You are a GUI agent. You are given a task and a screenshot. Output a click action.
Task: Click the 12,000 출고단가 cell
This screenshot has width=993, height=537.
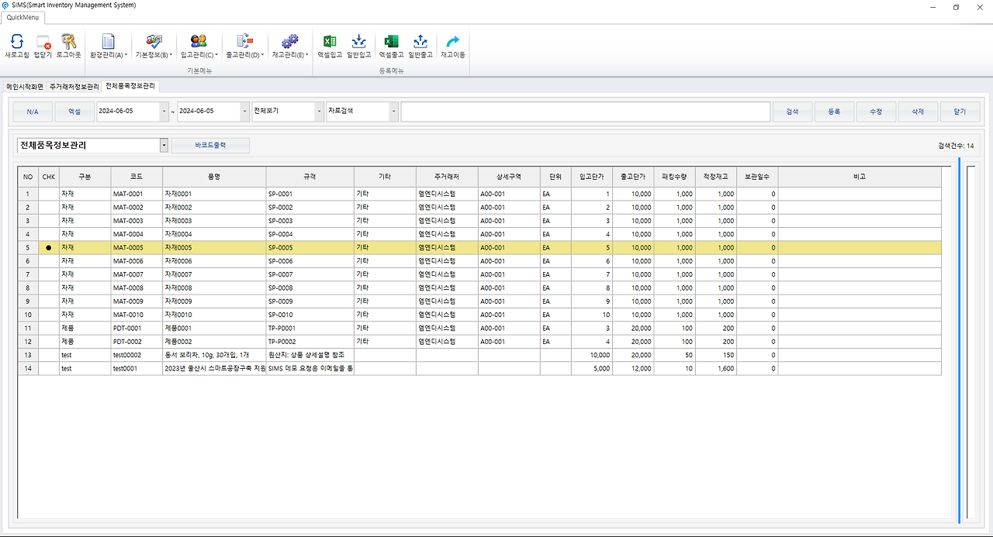coord(633,369)
